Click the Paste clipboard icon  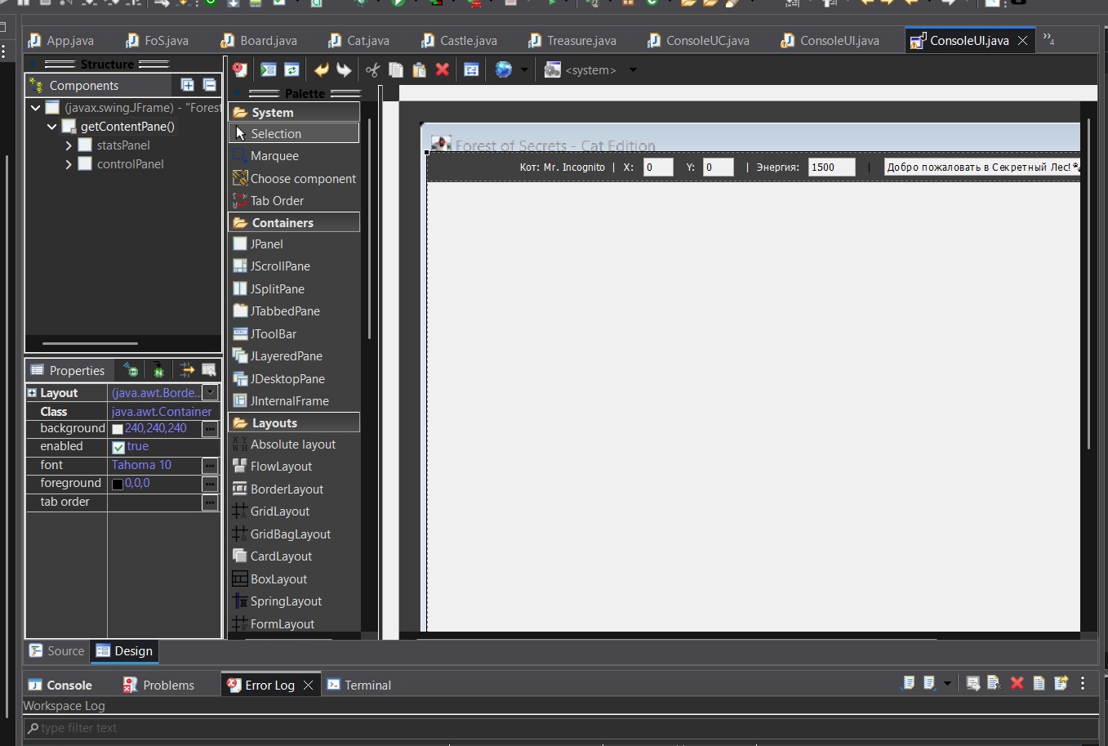(419, 70)
